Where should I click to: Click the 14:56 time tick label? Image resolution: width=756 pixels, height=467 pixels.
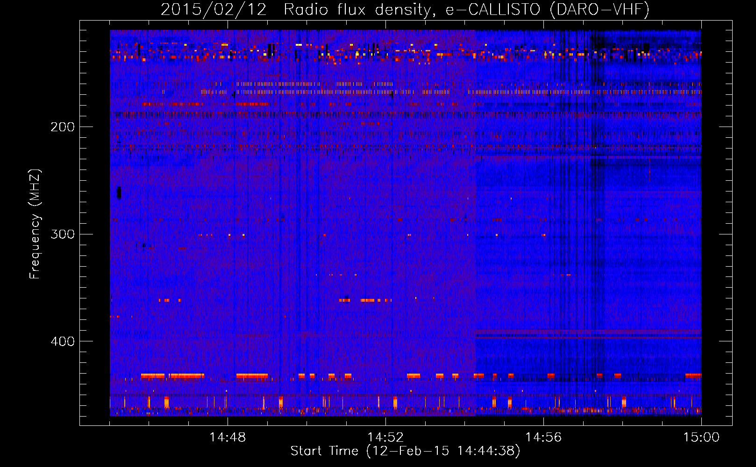point(543,438)
